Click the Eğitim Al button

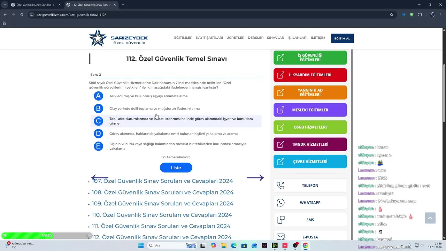click(342, 38)
